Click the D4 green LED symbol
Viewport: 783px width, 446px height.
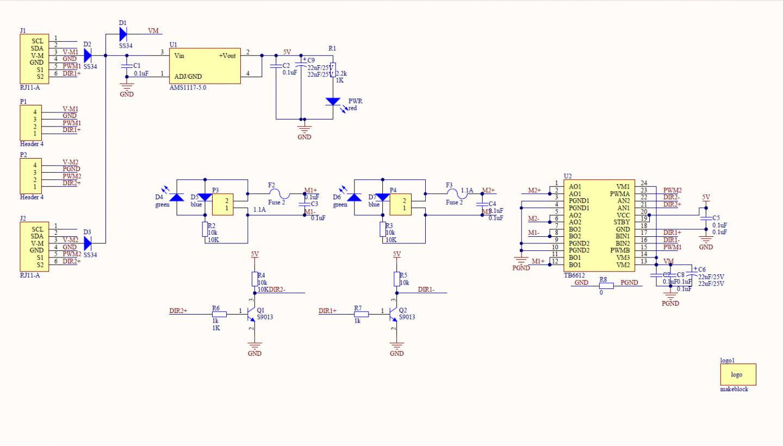177,197
